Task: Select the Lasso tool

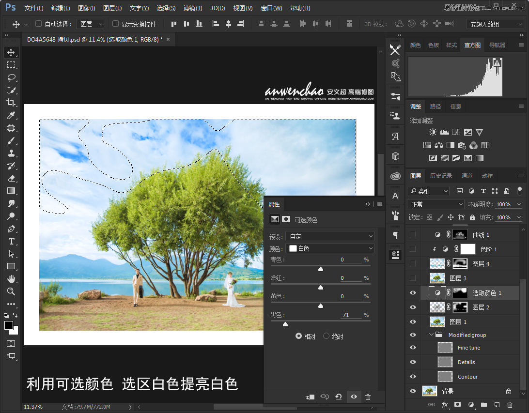Action: pyautogui.click(x=11, y=77)
